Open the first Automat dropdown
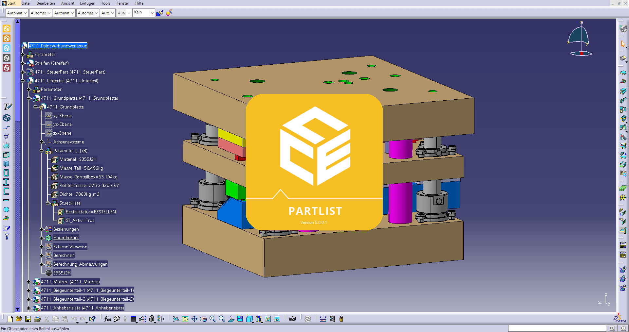This screenshot has height=332, width=629. tap(17, 13)
